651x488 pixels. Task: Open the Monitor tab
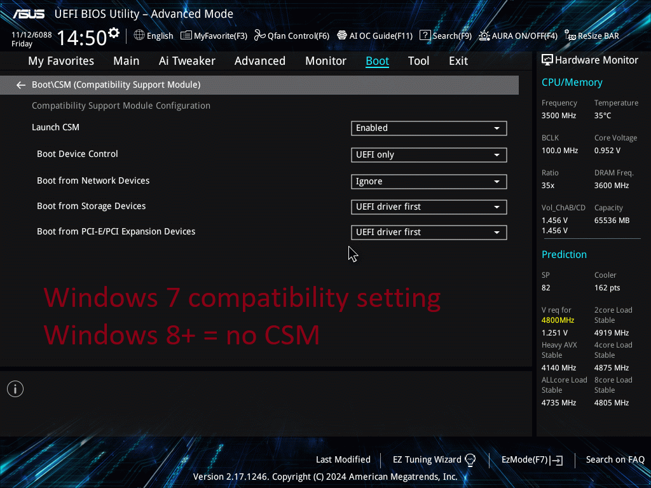pyautogui.click(x=325, y=61)
